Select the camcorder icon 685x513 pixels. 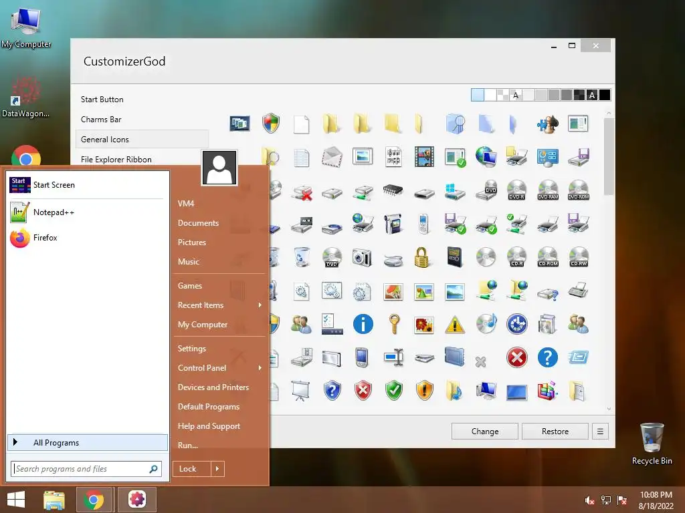click(393, 224)
